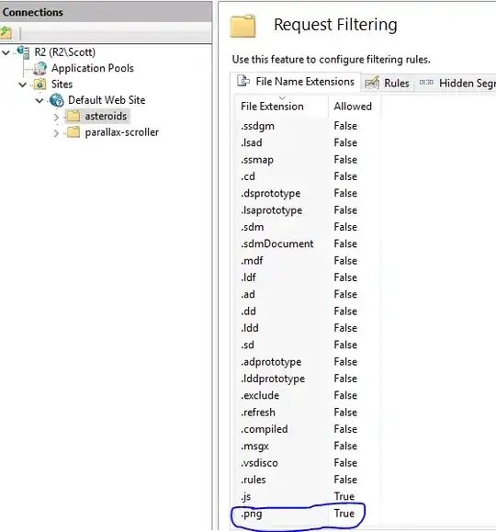The image size is (496, 532).
Task: Select the .ssmap extension row
Action: pos(307,160)
